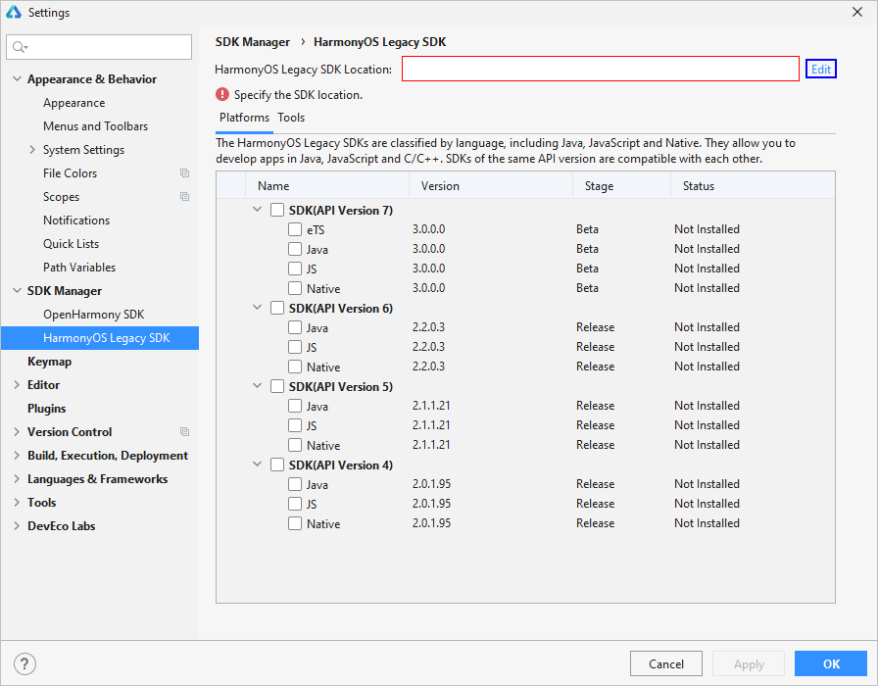Open Menus and Toolbars settings

point(96,126)
